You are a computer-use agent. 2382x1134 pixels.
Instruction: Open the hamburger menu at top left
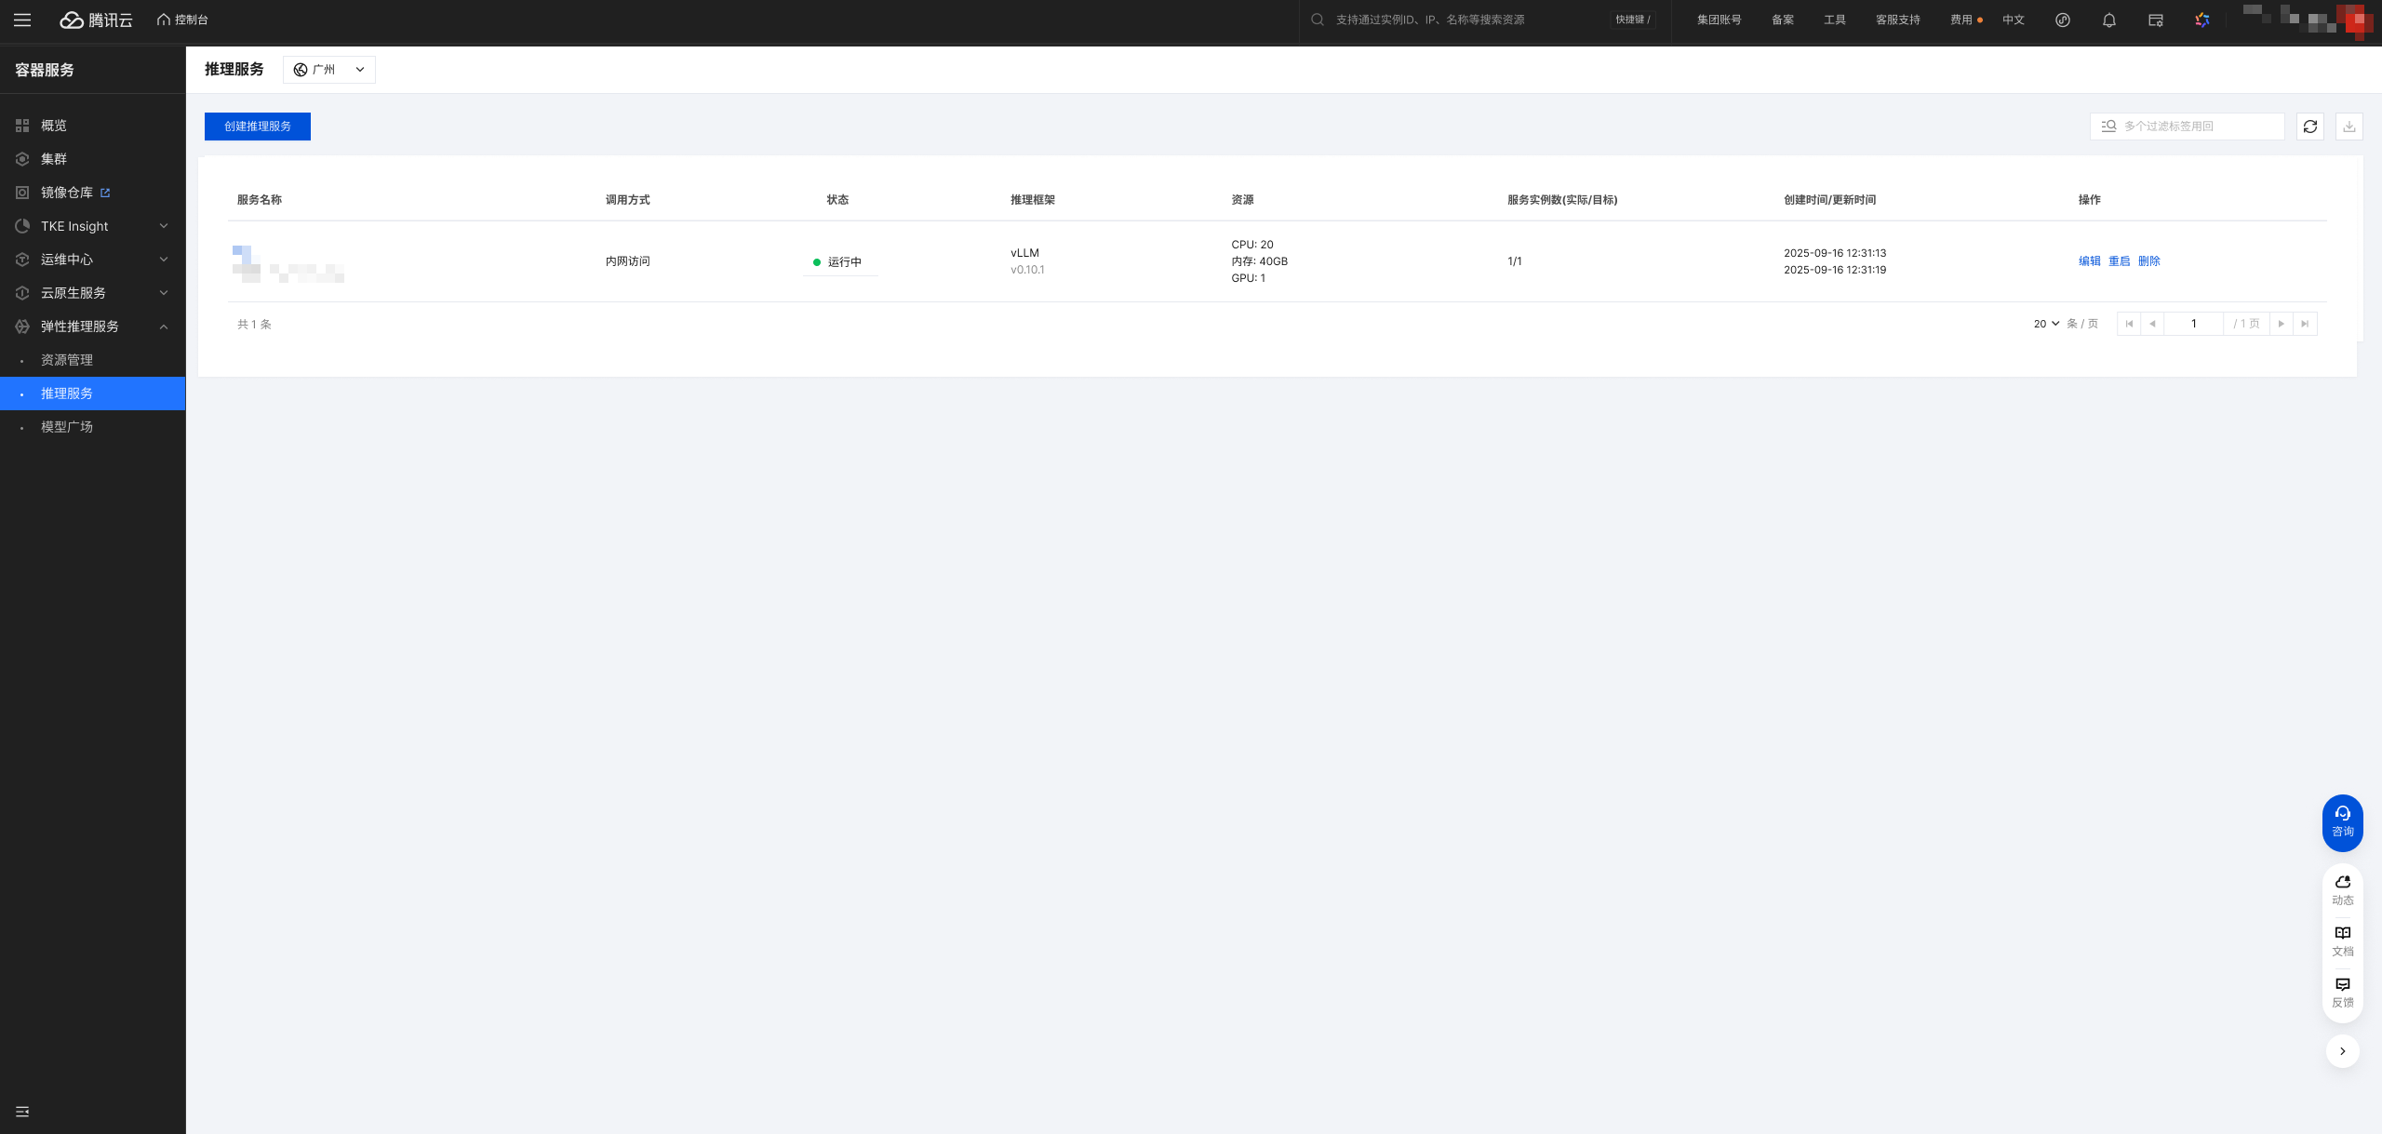(22, 20)
